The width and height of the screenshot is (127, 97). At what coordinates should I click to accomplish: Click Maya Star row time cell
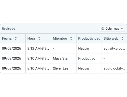click(38, 58)
